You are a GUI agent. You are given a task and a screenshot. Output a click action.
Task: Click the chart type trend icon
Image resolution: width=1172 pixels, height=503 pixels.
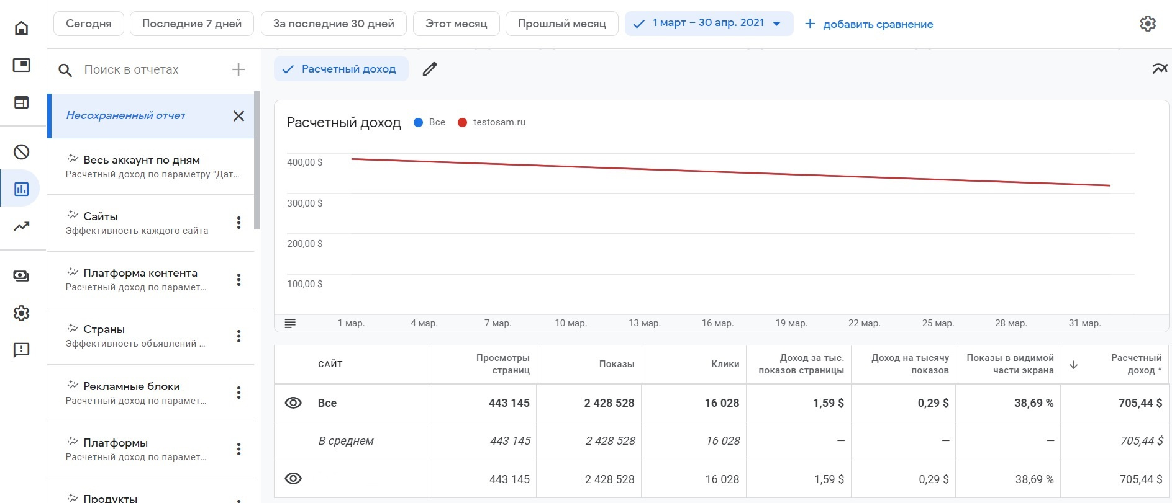click(x=1159, y=69)
